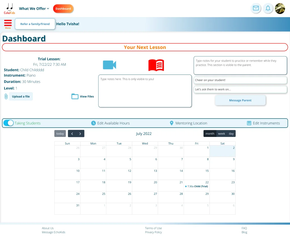Screen dimensions: 290x237
Task: Select July 2 on the calendar
Action: pyautogui.click(x=223, y=151)
